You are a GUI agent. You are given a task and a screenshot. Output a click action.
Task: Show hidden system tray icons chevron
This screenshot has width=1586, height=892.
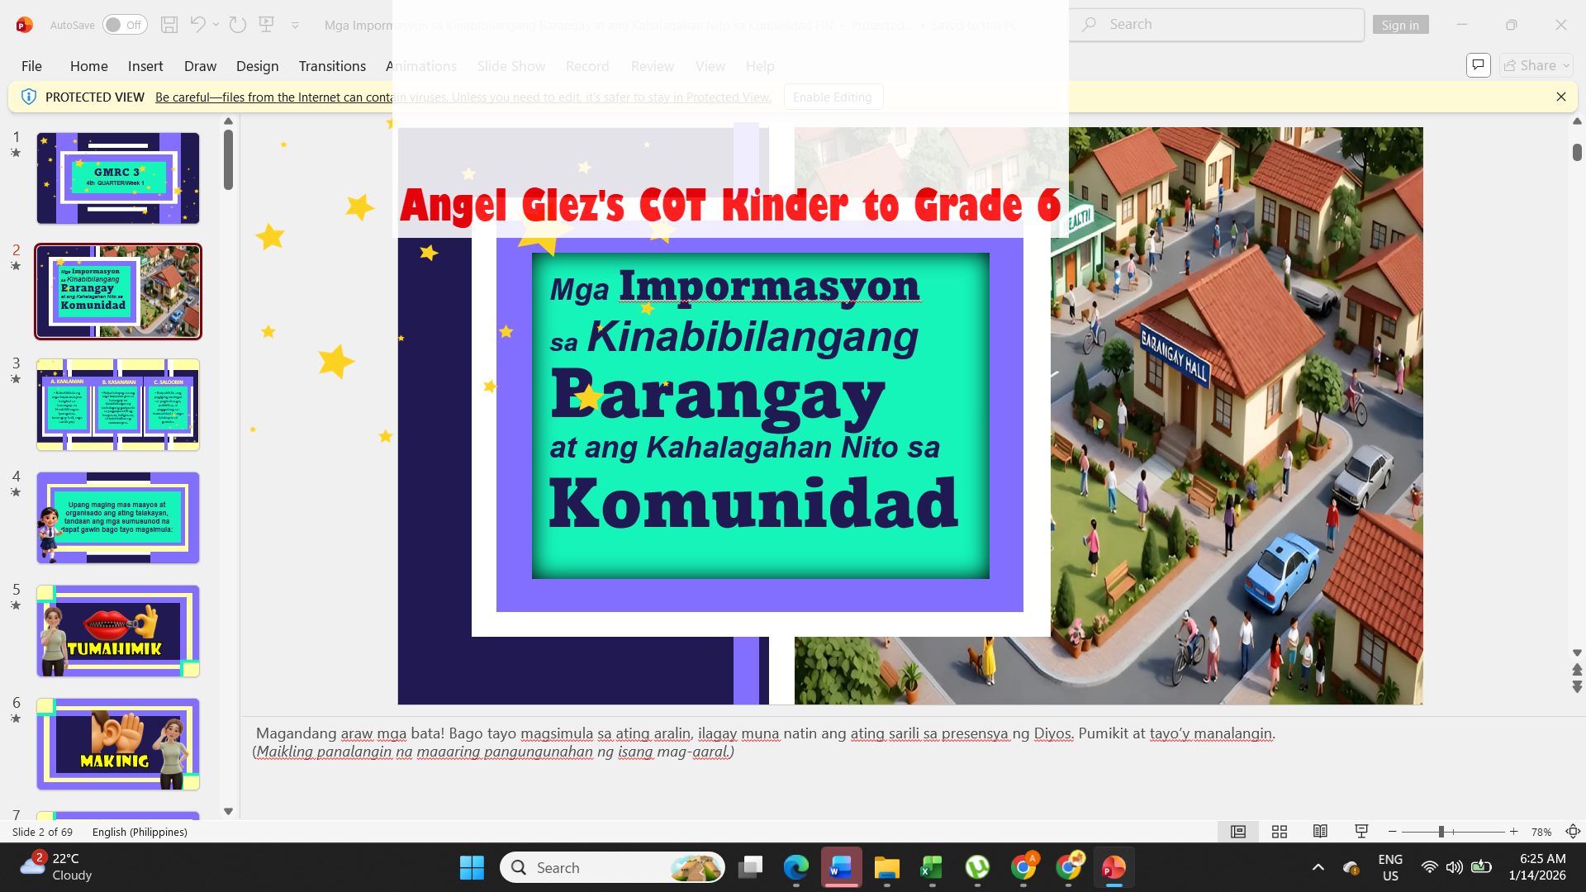[1318, 867]
